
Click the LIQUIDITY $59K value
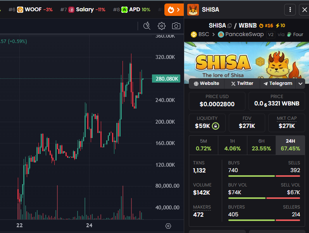coord(202,126)
